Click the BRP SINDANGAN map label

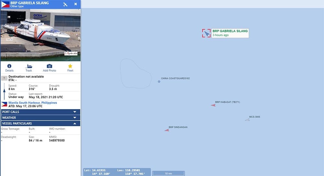178,127
